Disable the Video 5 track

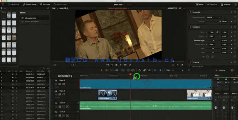click(64, 84)
